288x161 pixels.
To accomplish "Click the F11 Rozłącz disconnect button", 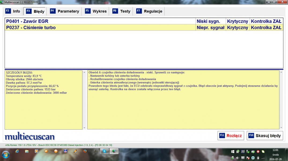I will coord(231,136).
